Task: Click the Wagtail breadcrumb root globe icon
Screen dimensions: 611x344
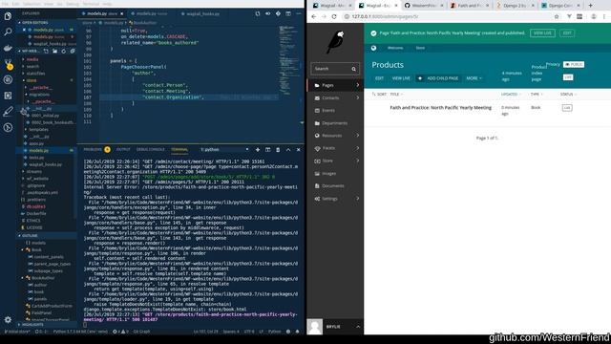Action: click(373, 48)
